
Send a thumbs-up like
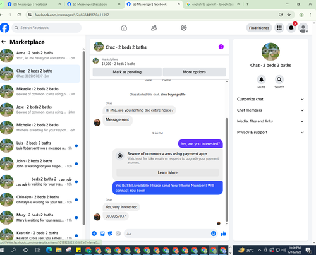(x=224, y=234)
